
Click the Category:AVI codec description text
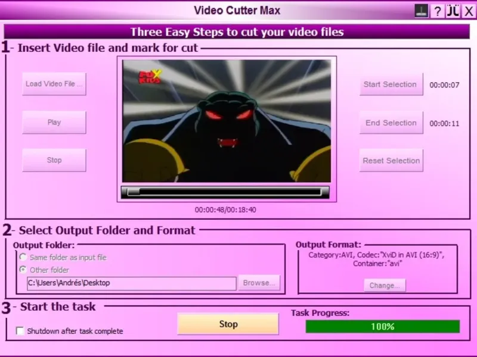(x=377, y=259)
